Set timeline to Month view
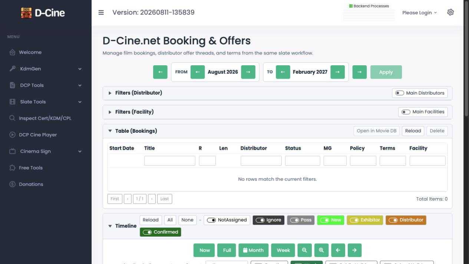Viewport: 469px width, 264px height. (253, 250)
